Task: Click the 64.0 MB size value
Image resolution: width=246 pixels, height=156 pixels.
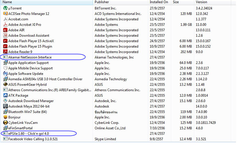Action: pyautogui.click(x=186, y=63)
